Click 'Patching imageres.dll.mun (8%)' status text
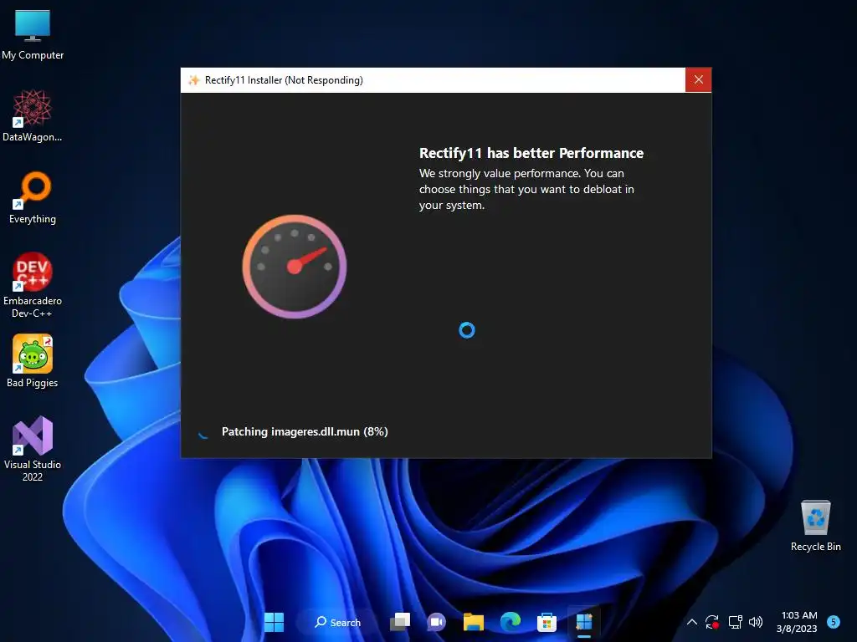Viewport: 857px width, 642px height. tap(305, 432)
